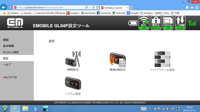Click the compatibility view icon
Image resolution: width=200 pixels, height=112 pixels.
pyautogui.click(x=93, y=7)
